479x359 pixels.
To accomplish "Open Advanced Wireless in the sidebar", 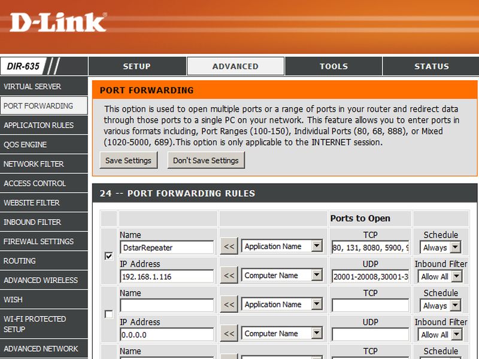I will coord(44,280).
